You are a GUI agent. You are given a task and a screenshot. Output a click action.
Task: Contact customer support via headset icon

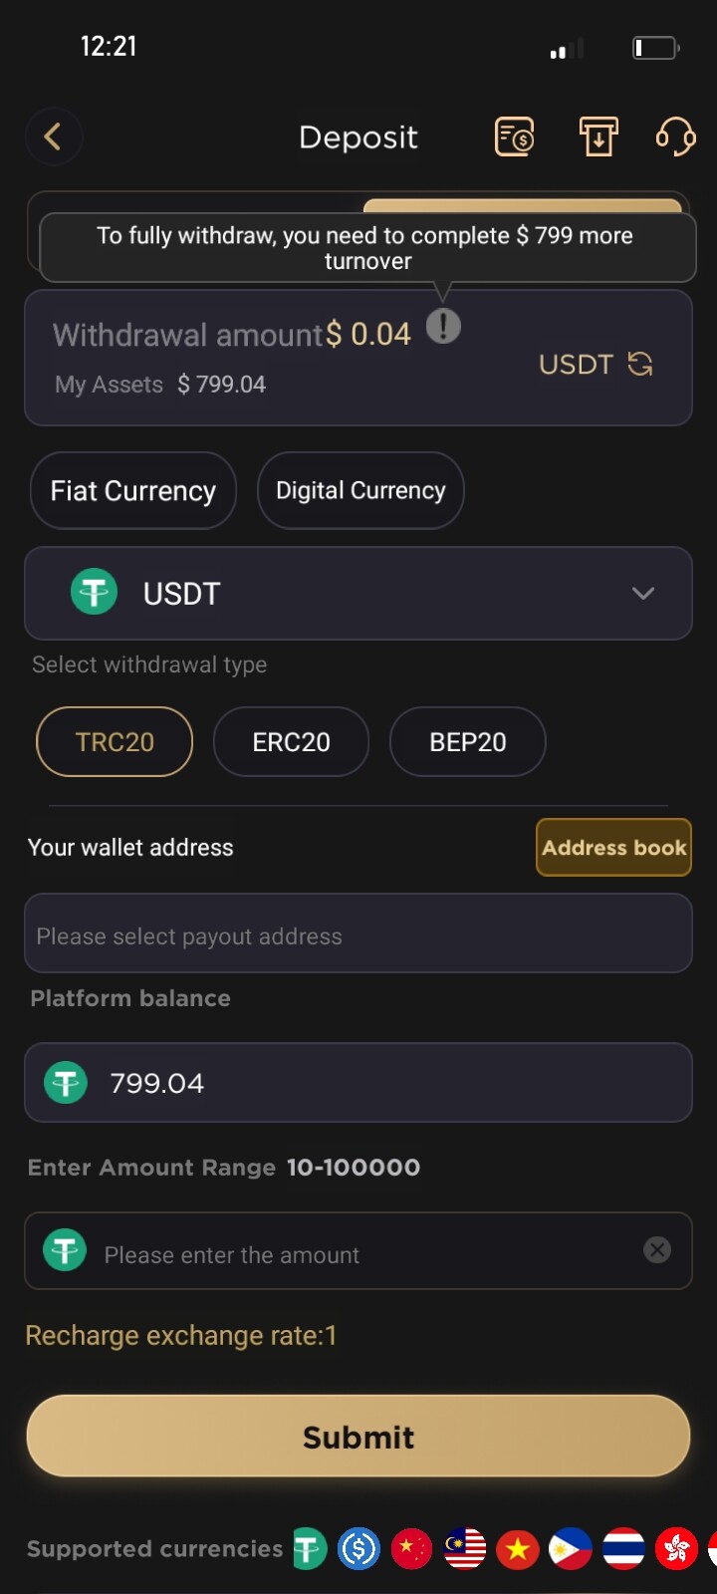pyautogui.click(x=675, y=136)
